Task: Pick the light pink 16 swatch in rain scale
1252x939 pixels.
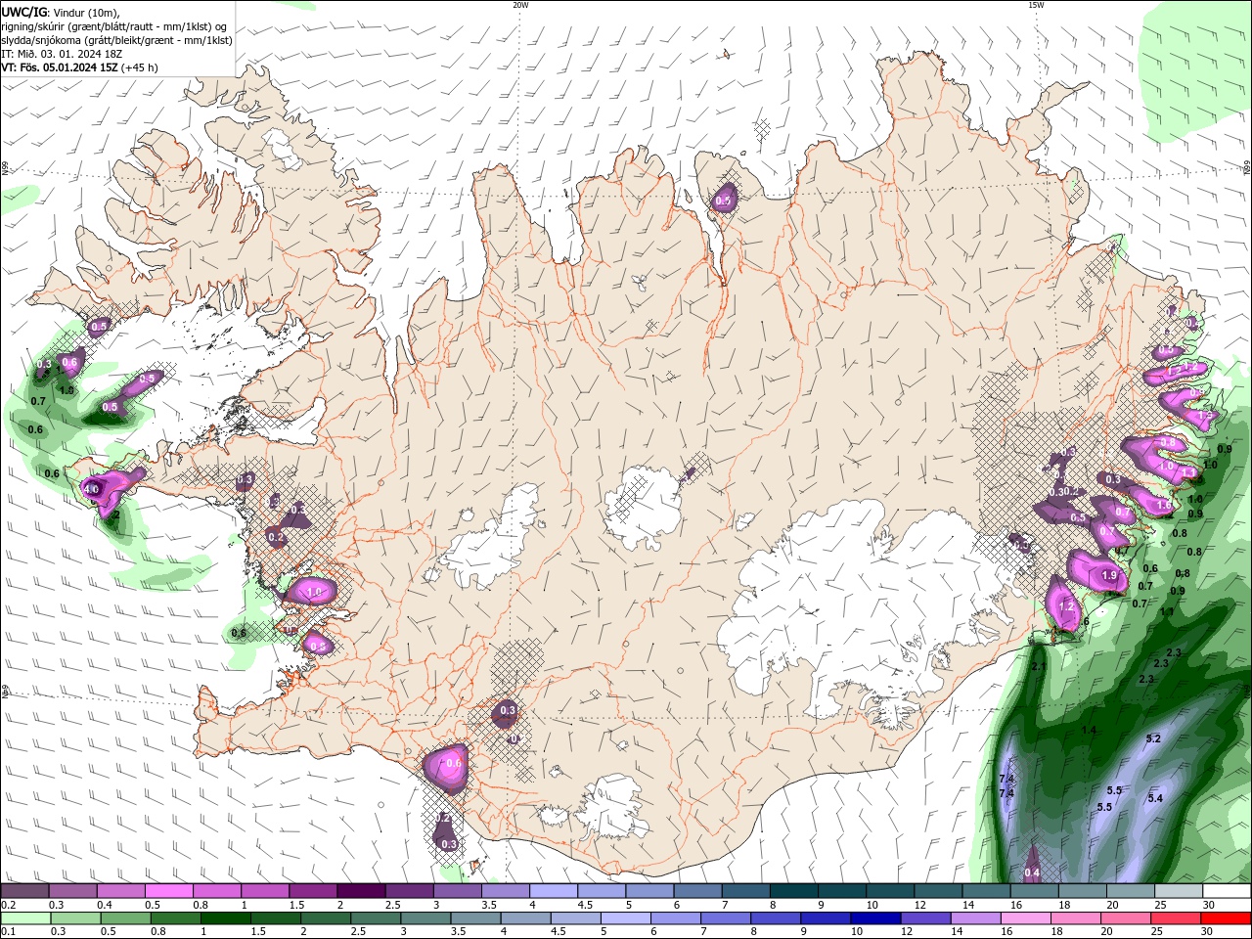Action: pyautogui.click(x=1026, y=917)
